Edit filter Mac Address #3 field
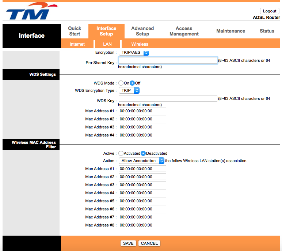 142,185
